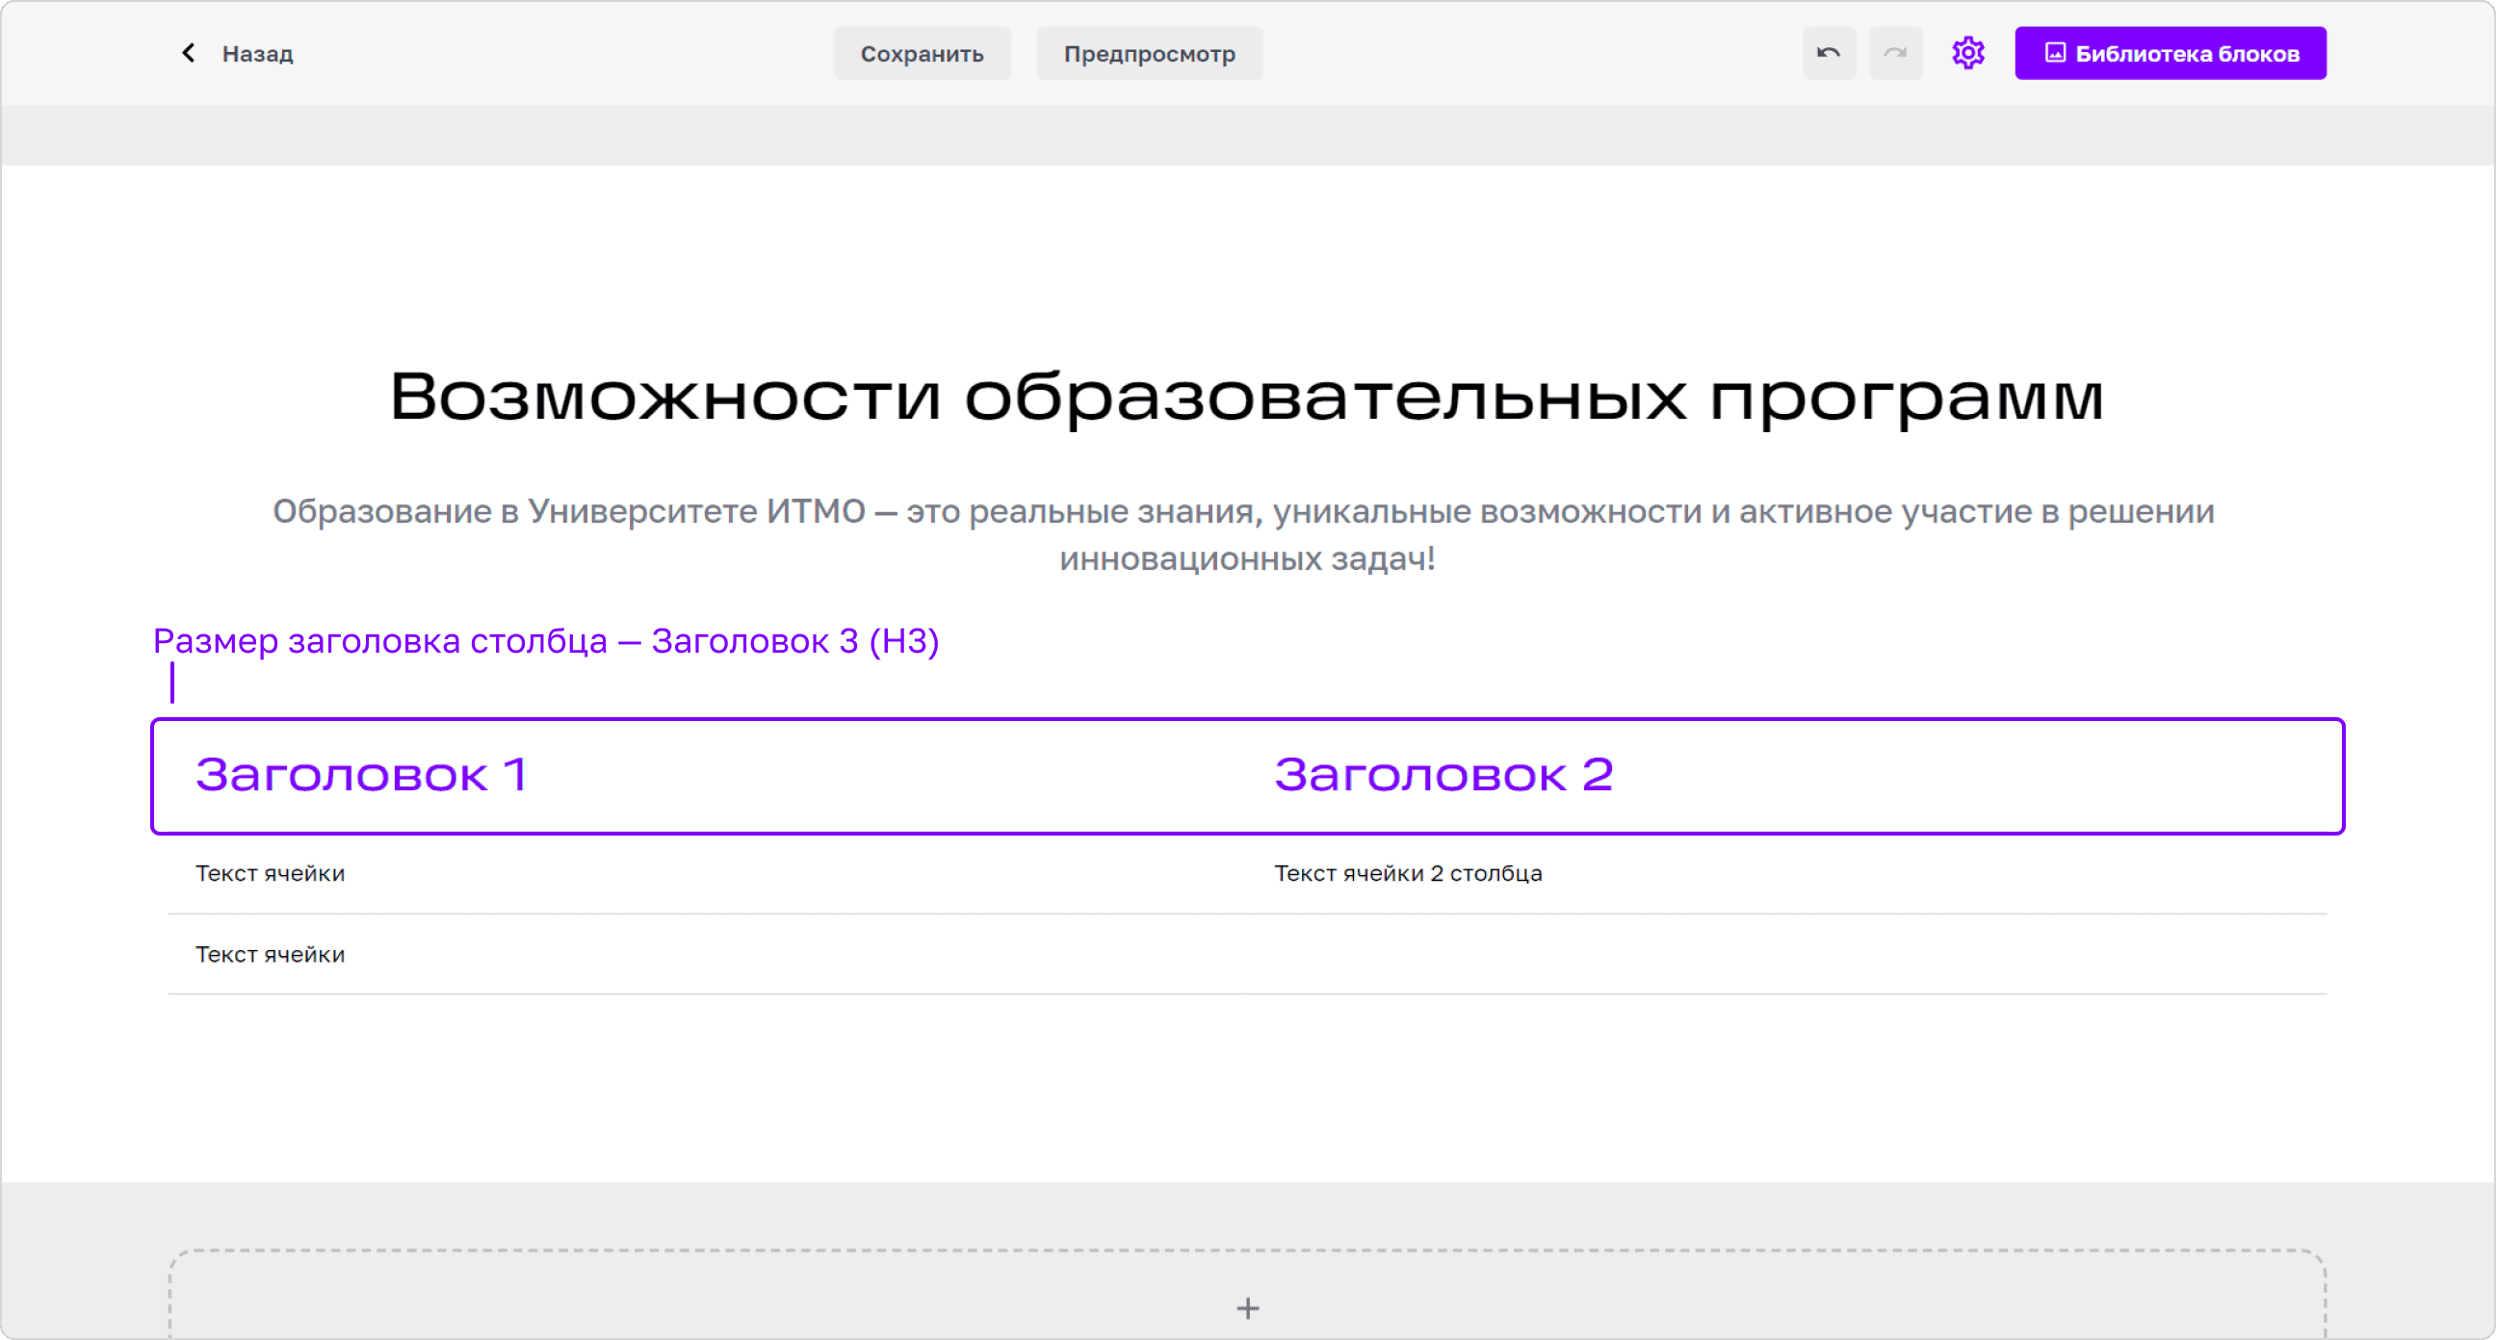Click the back chevron arrow icon
Screen dimensions: 2496x1340
coord(189,53)
